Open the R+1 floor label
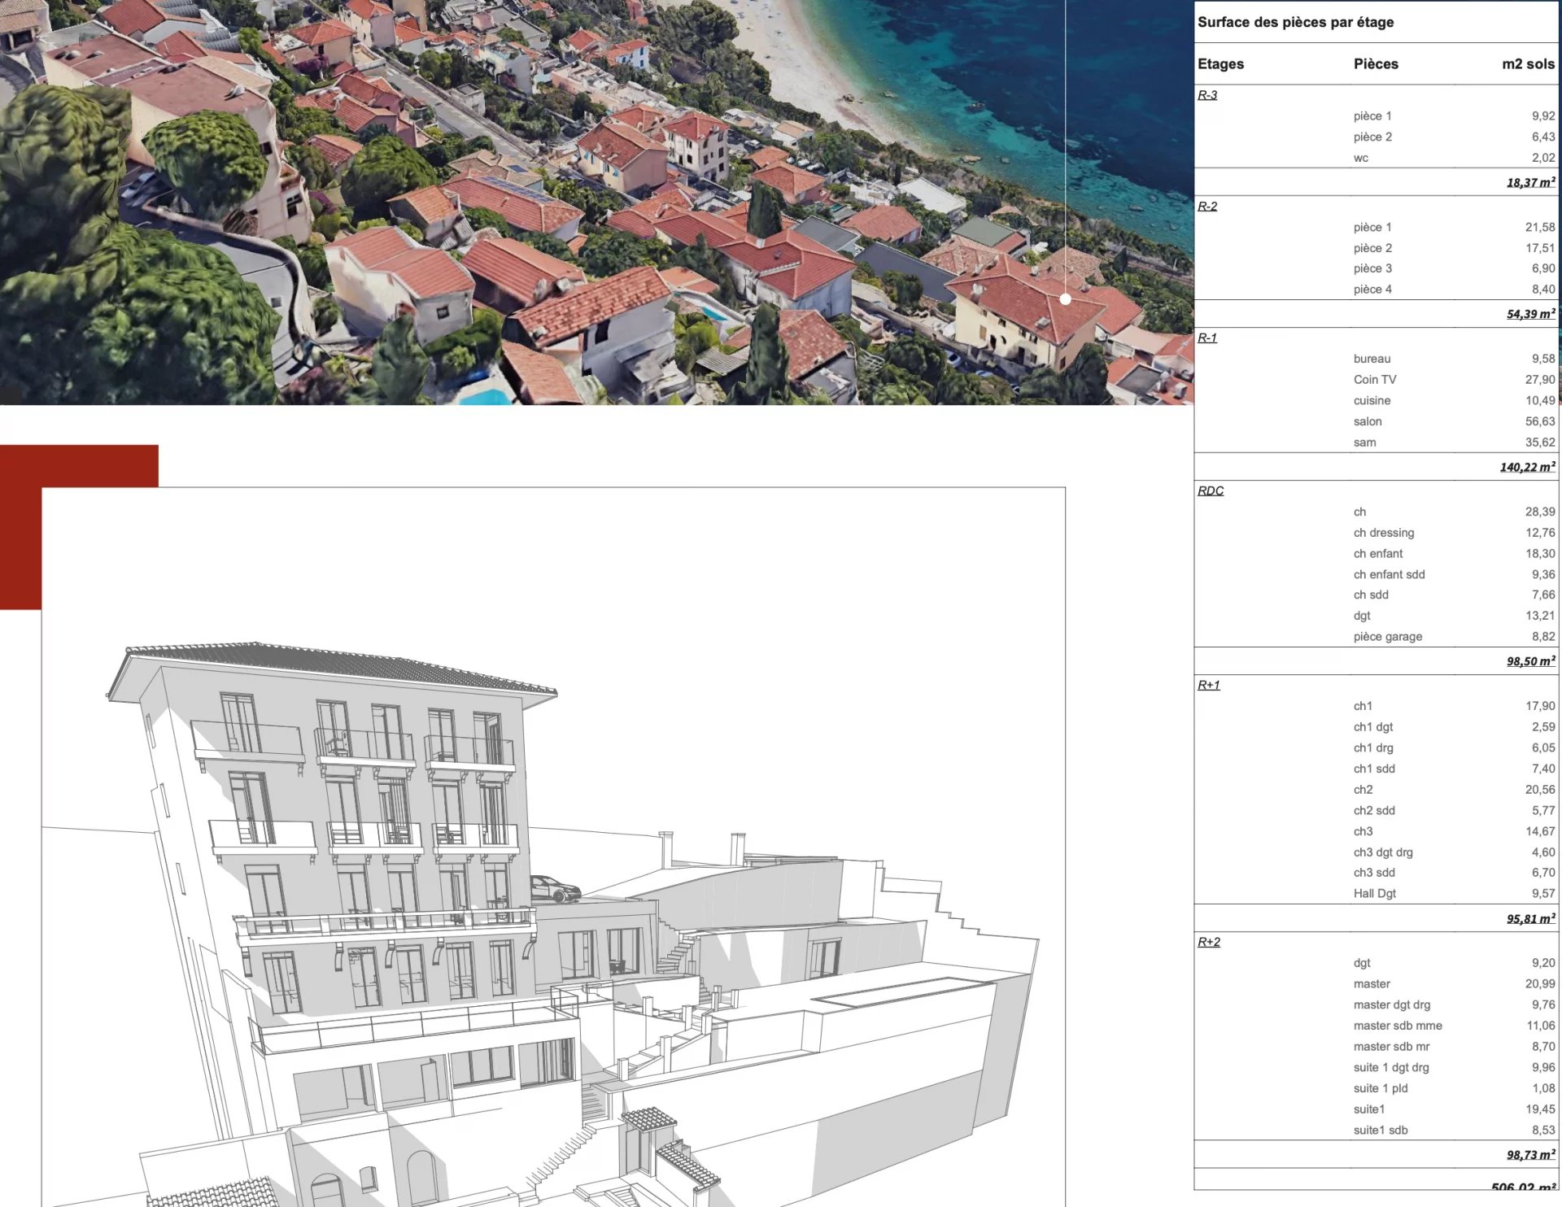Screen dimensions: 1562x1207 tap(1209, 685)
